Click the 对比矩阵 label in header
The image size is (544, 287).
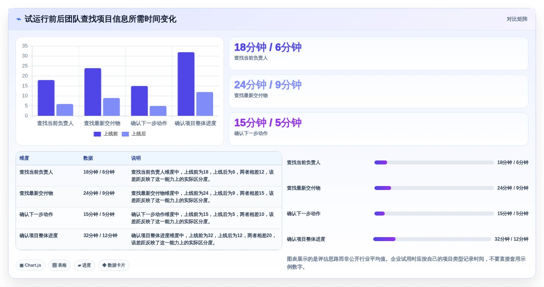[x=517, y=19]
